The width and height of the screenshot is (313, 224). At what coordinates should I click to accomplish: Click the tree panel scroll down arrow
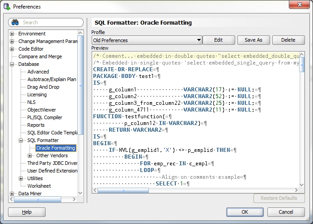click(x=80, y=193)
